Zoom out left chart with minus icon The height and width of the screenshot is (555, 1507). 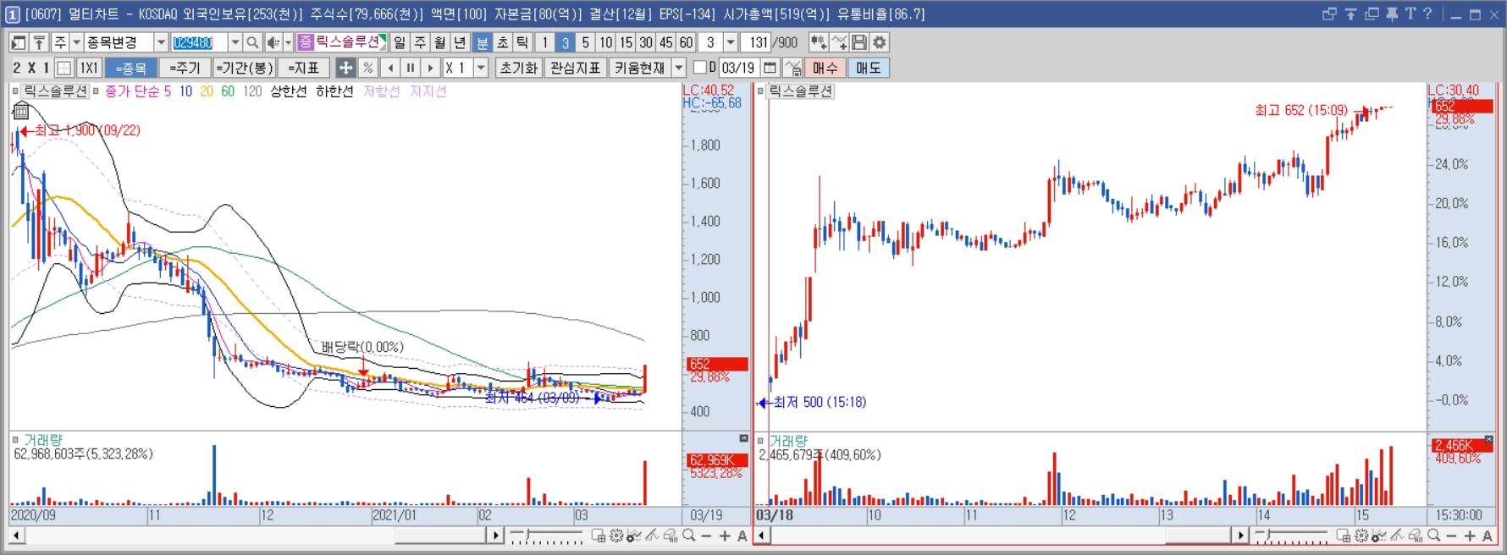pyautogui.click(x=707, y=536)
